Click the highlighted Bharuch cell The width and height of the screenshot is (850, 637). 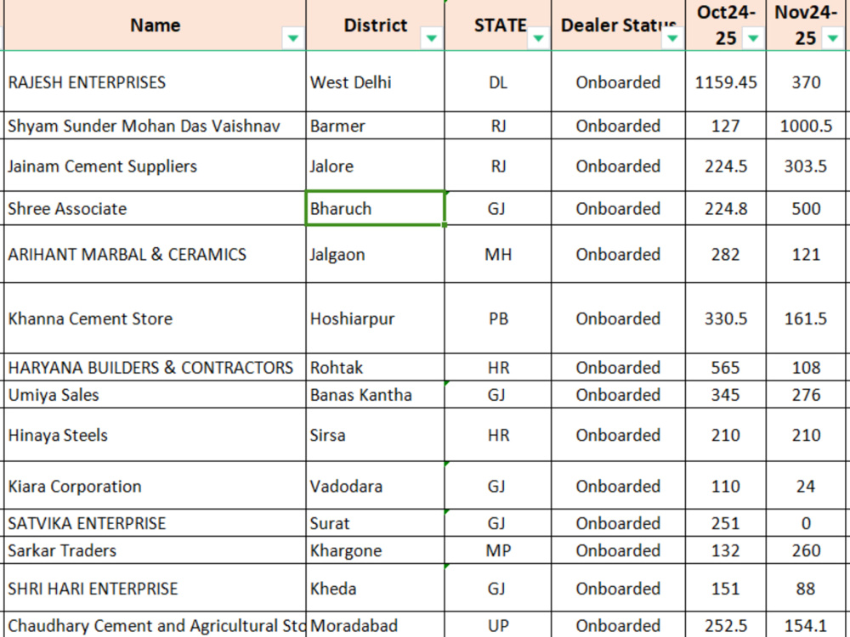tap(375, 208)
